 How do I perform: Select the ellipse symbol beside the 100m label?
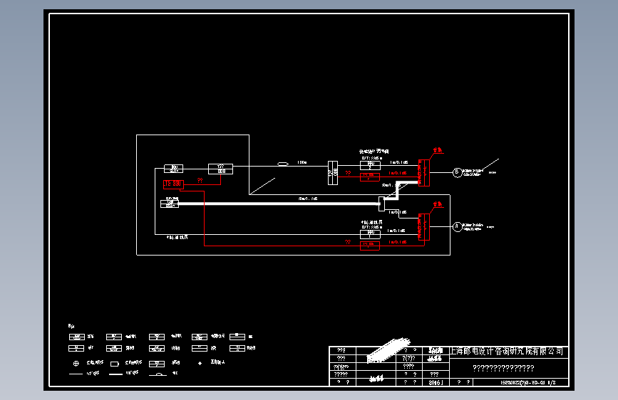coord(282,164)
